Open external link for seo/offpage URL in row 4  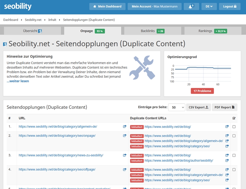pos(125,170)
